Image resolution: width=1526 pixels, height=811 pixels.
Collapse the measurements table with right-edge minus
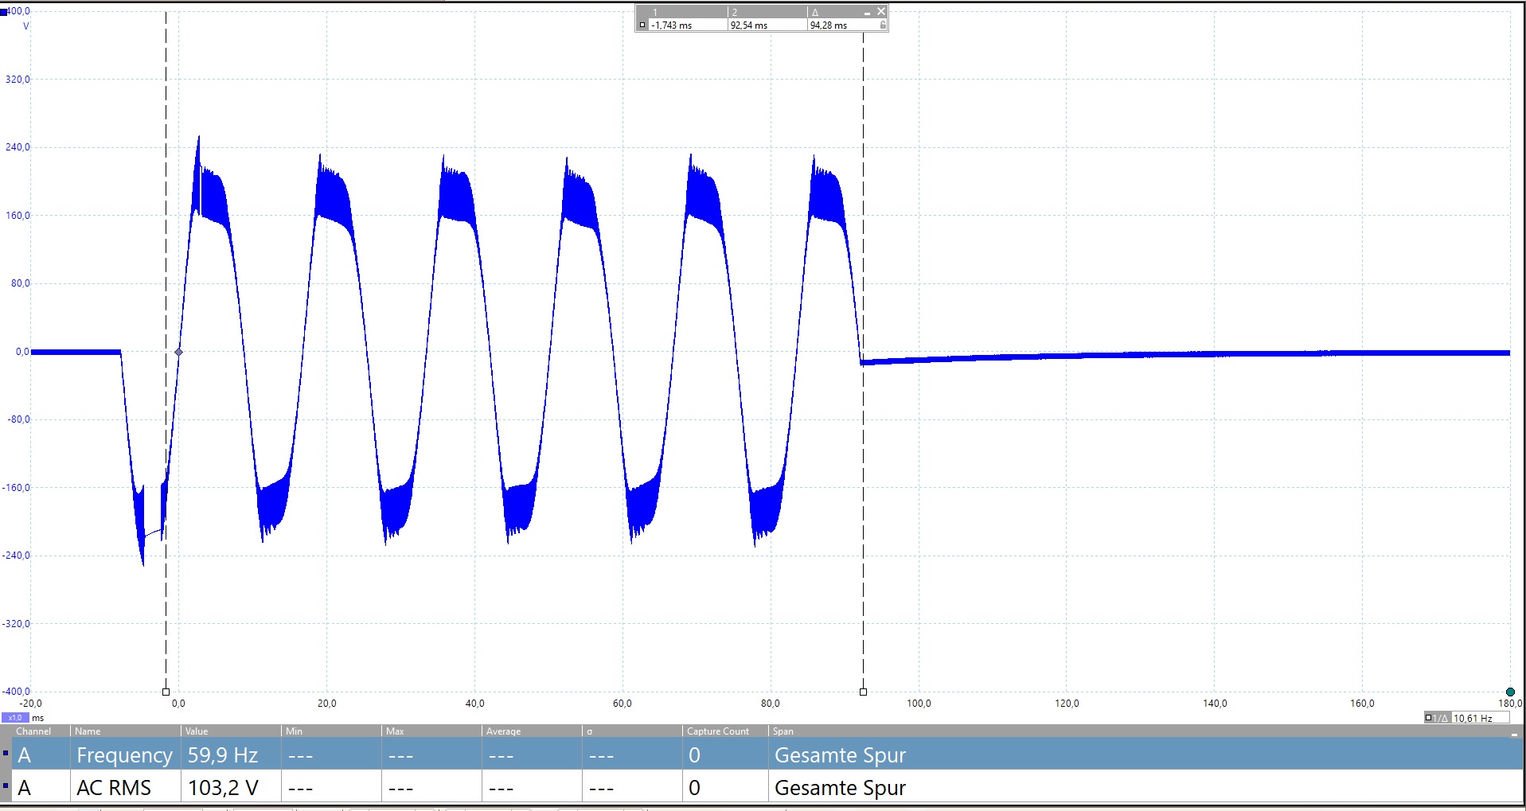[1513, 733]
